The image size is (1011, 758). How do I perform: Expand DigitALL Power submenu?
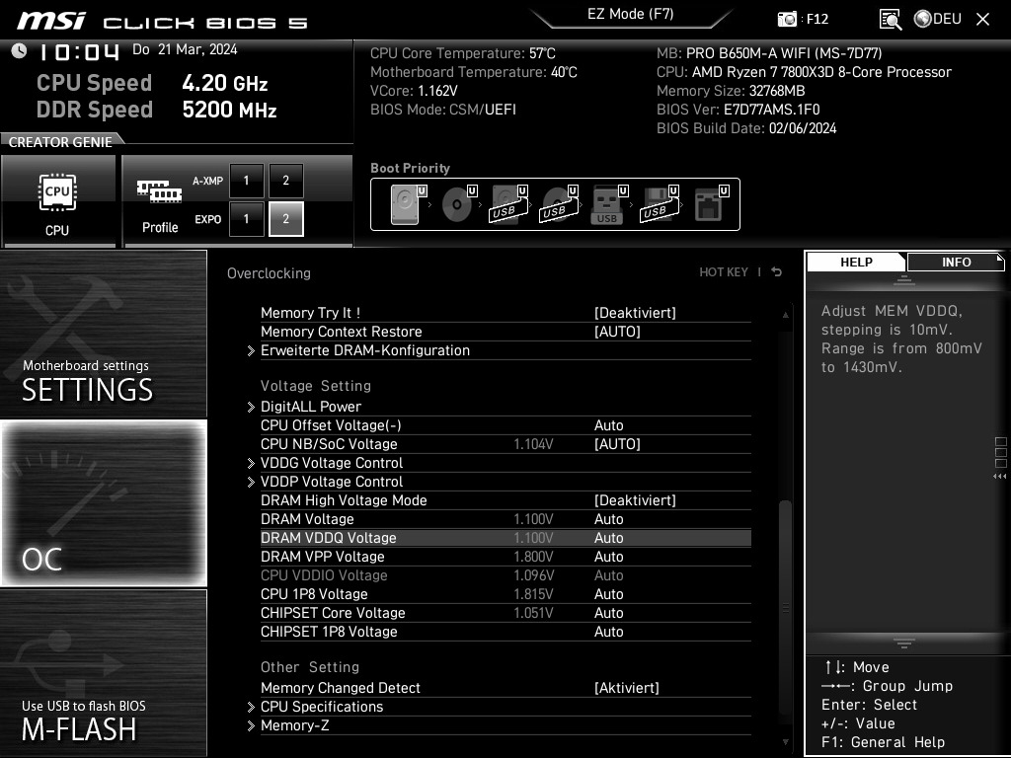click(311, 408)
